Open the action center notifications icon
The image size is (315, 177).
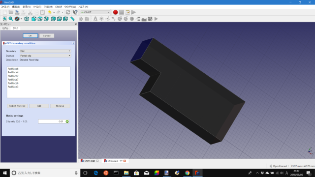point(309,173)
